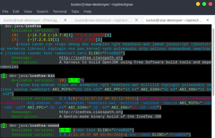The height and width of the screenshot is (138, 215).
Task: Click the green maximize window button
Action: click(204, 4)
